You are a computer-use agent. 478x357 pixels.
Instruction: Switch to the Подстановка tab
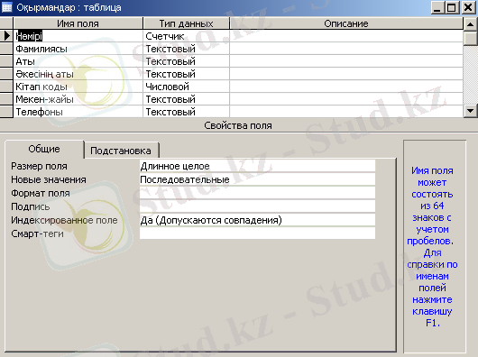click(x=121, y=151)
